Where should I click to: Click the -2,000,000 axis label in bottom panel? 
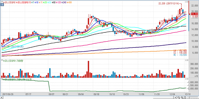193,88
